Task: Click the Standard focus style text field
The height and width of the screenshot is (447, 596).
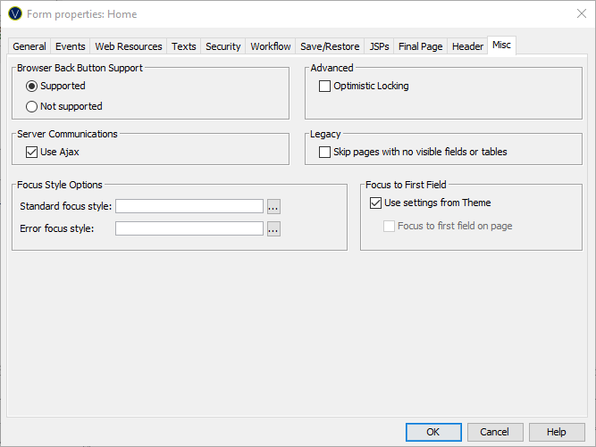Action: tap(189, 206)
